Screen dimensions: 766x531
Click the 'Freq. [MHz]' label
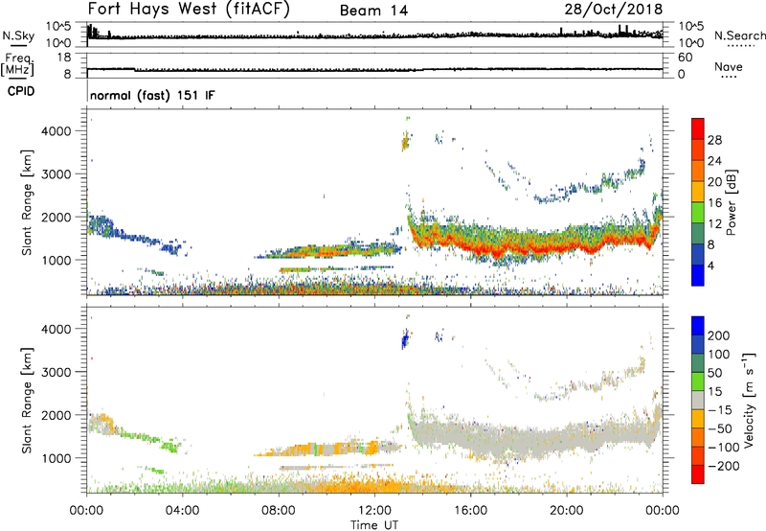pyautogui.click(x=18, y=65)
